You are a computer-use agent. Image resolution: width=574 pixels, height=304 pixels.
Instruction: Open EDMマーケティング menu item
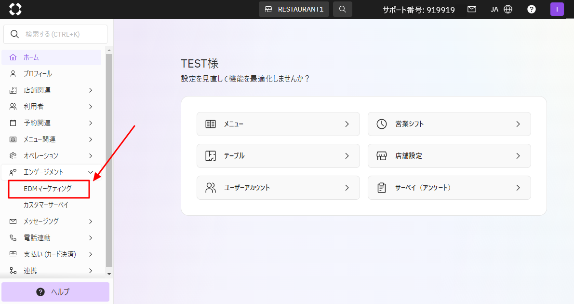coord(48,189)
